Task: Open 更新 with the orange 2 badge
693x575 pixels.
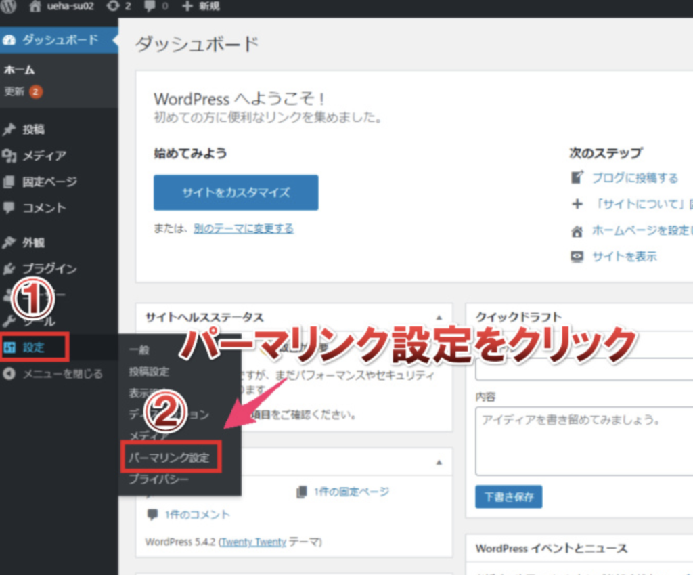Action: pyautogui.click(x=23, y=91)
